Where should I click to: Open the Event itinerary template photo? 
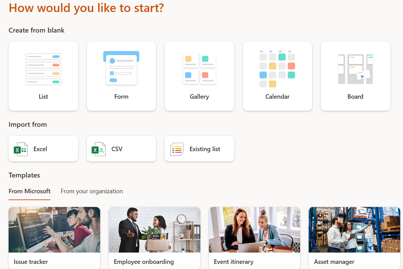[254, 230]
